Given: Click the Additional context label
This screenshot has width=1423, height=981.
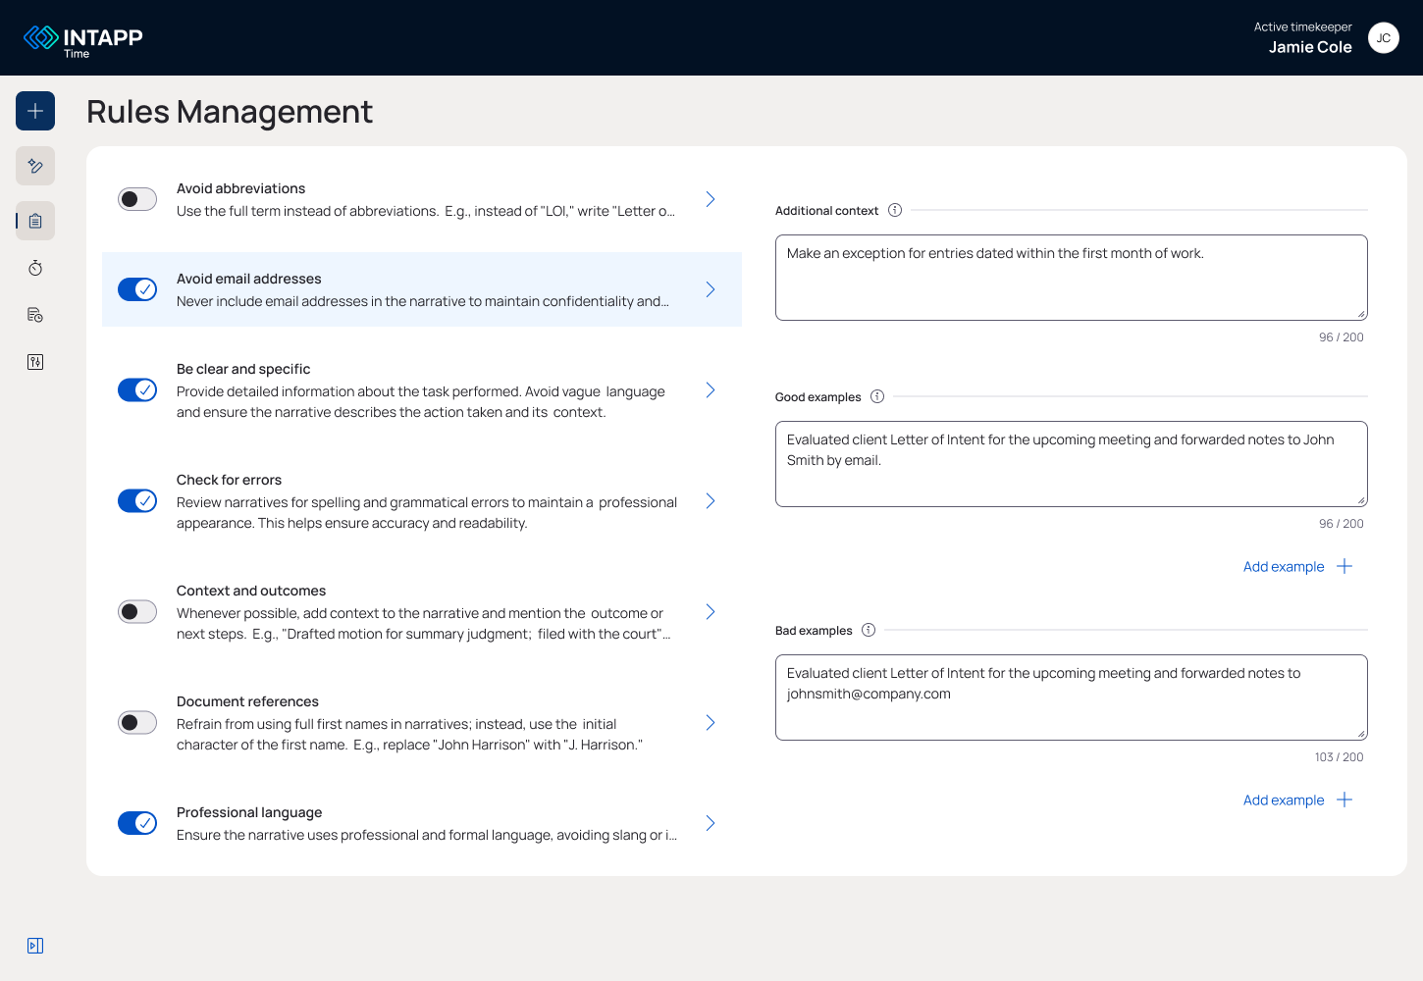Looking at the screenshot, I should tap(826, 211).
